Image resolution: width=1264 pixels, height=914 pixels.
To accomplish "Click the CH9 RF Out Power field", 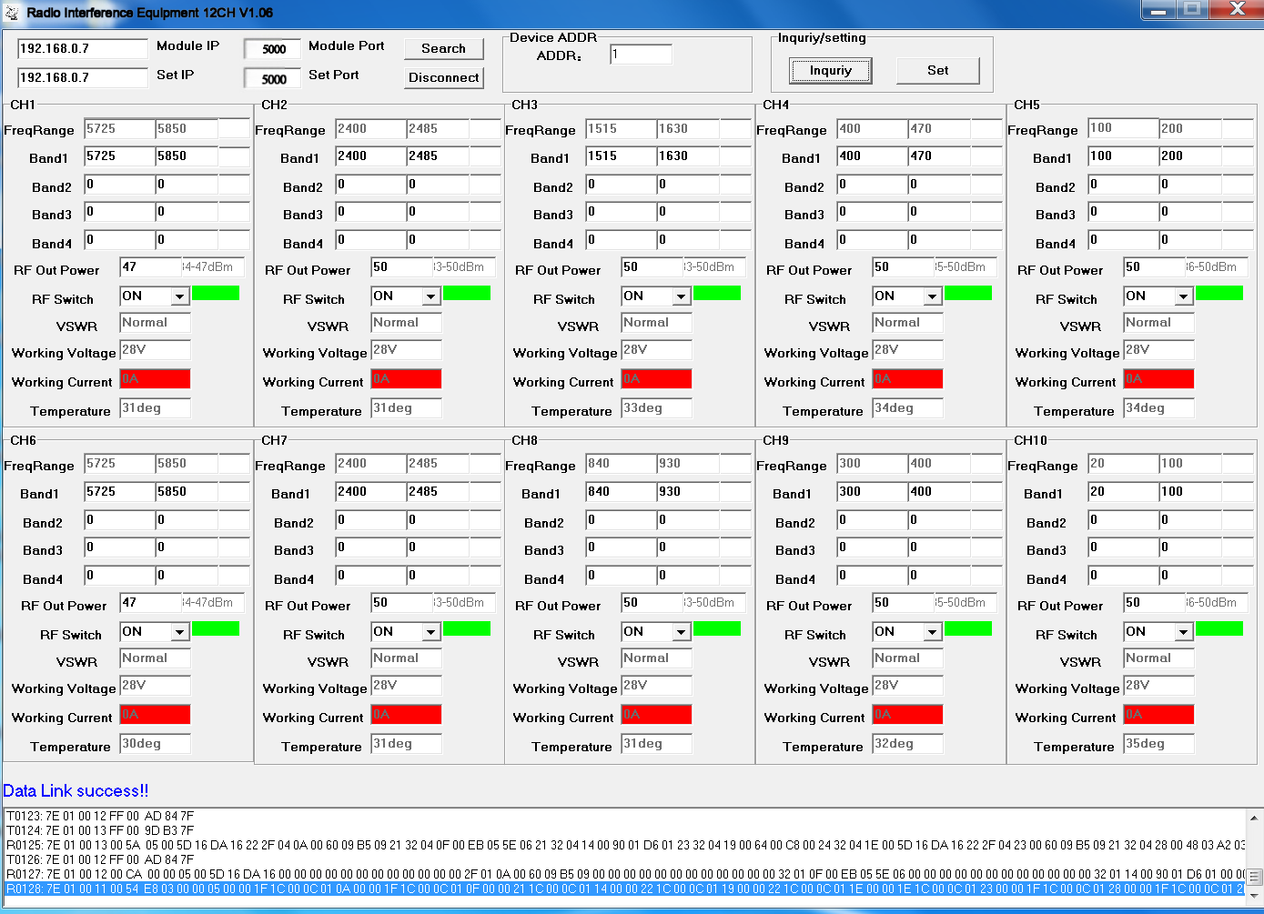I will coord(903,603).
